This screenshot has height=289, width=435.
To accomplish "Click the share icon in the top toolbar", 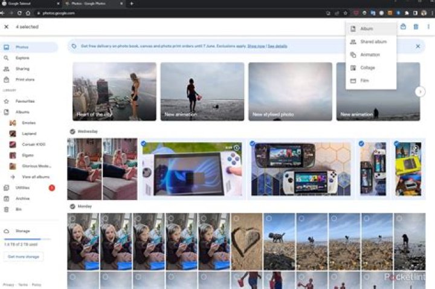I will (x=403, y=27).
